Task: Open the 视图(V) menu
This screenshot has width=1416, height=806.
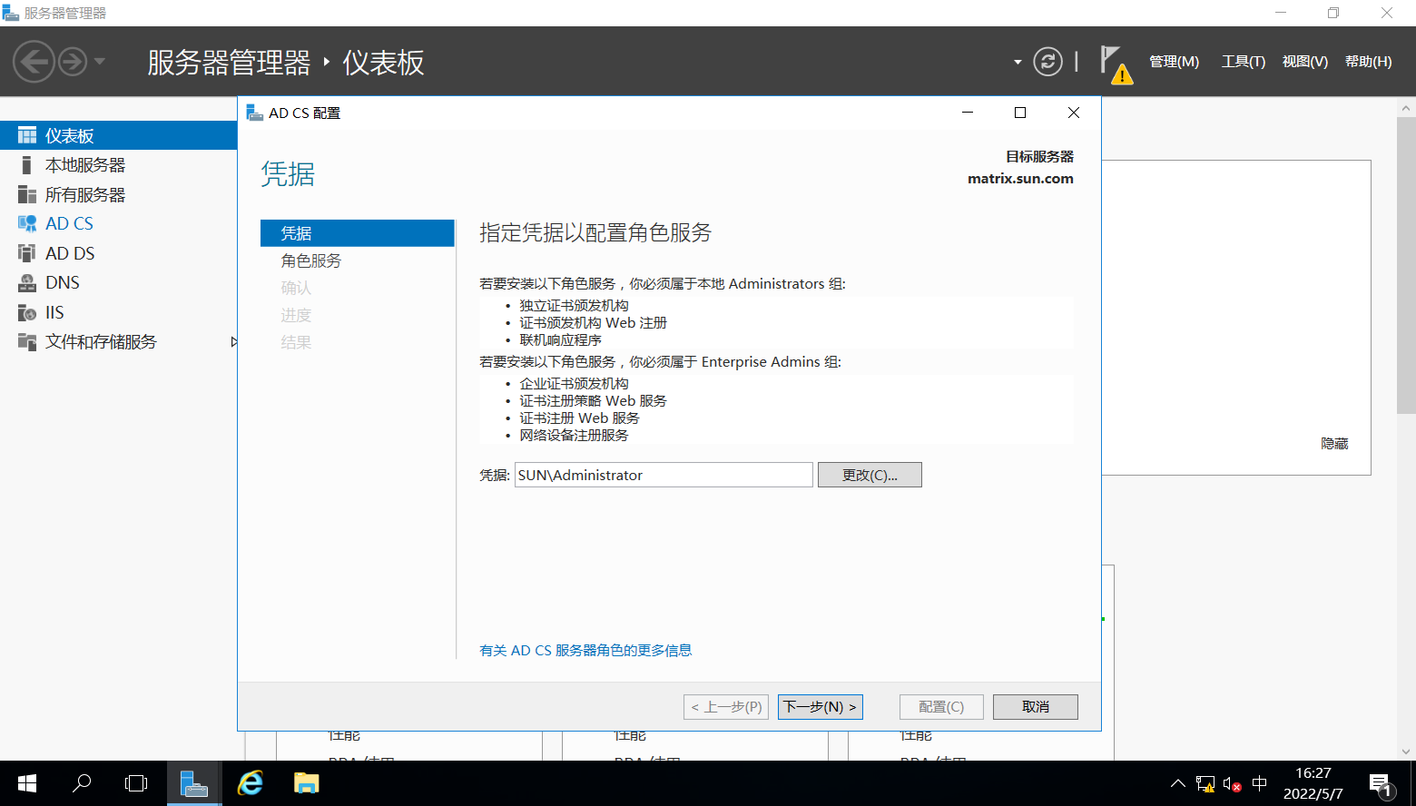Action: [1304, 62]
